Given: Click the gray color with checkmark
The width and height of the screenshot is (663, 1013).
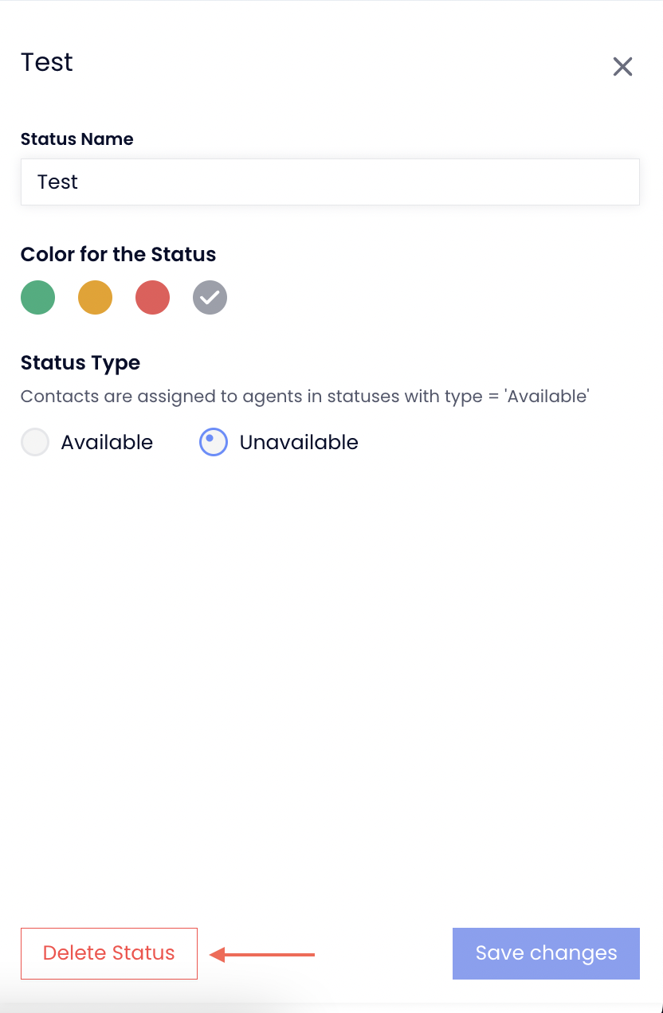Looking at the screenshot, I should coord(210,298).
